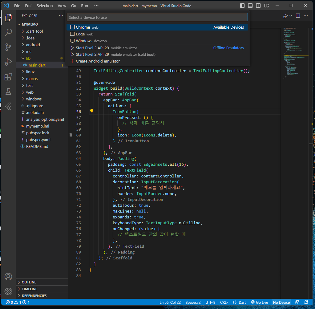The image size is (315, 309).
Task: Open notifications bell in status bar
Action: point(306,302)
